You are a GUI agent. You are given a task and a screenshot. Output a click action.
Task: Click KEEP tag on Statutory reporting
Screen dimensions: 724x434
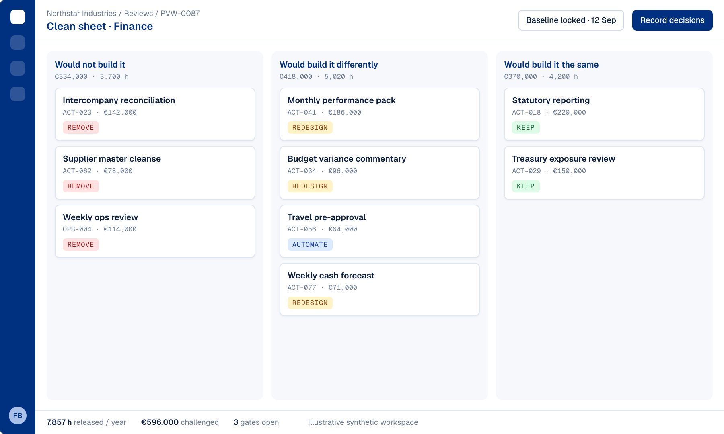point(526,128)
